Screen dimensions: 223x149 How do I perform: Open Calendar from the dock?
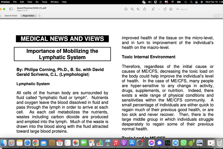tap(60, 143)
